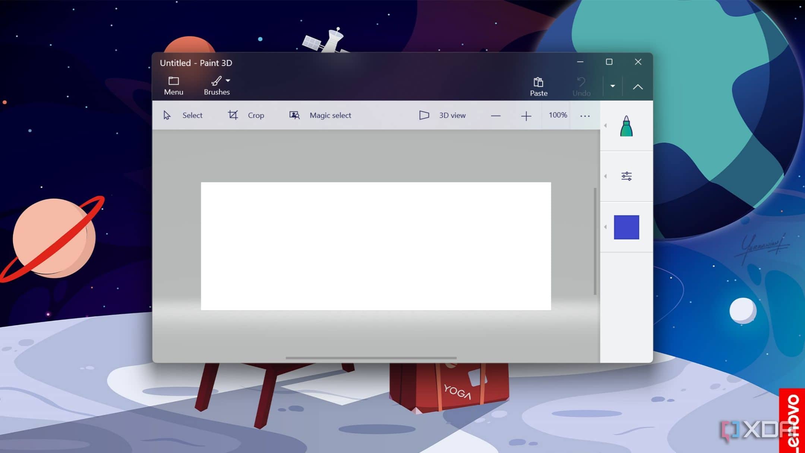Open the brush settings sliders icon

click(x=626, y=176)
